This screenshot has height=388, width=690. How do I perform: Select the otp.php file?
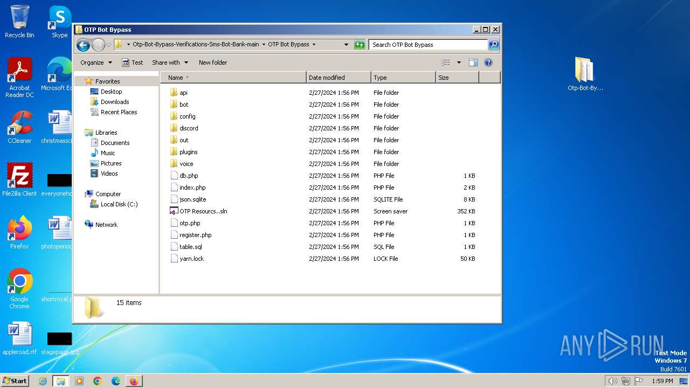tap(190, 223)
